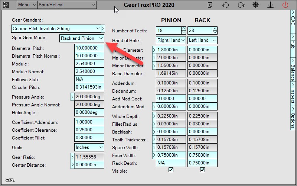Click the Diametral Pitch field
Screen dimensions: 297x186
point(89,48)
